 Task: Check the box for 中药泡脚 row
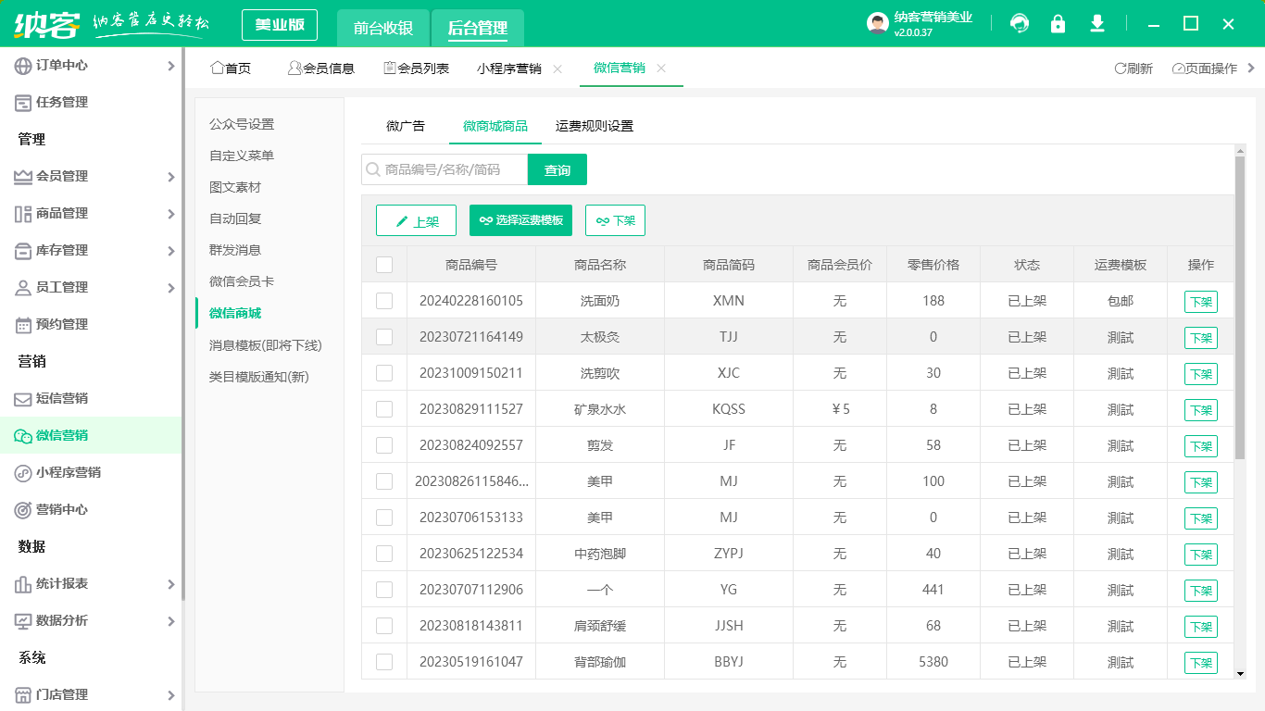pos(384,554)
